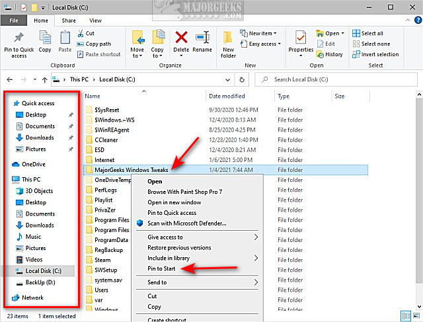Switch to details view icon in status bar
This screenshot has width=423, height=322.
(406, 316)
